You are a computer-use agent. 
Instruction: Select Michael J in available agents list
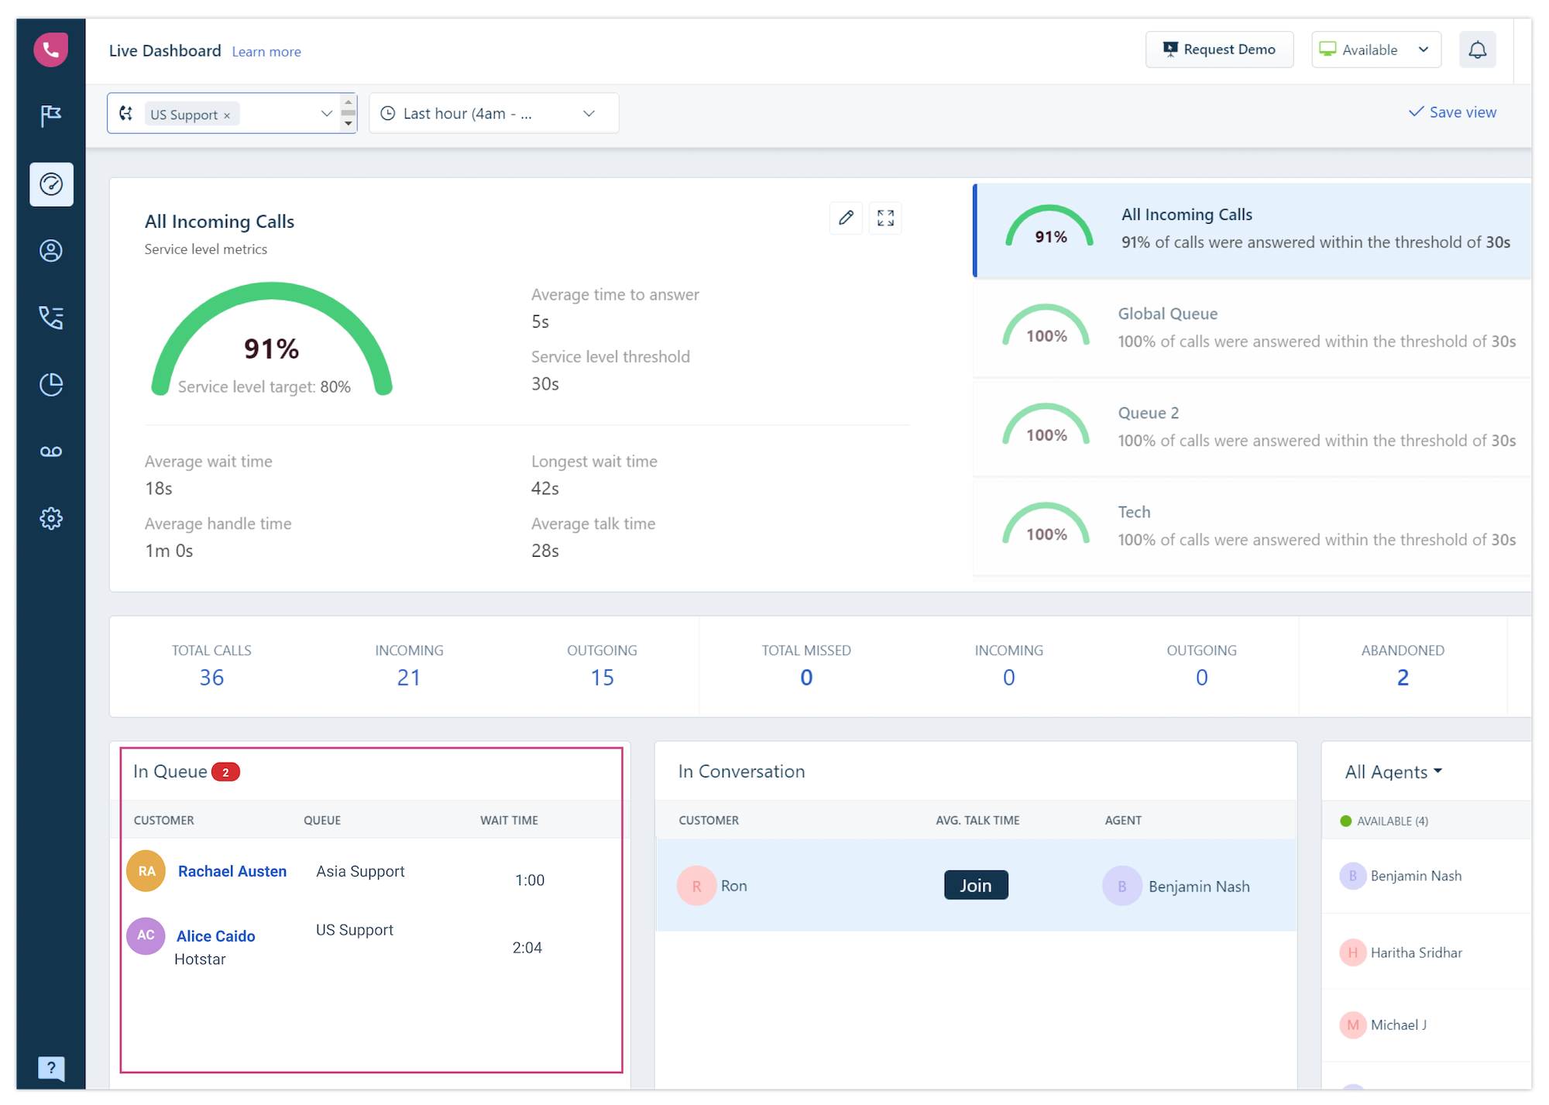point(1398,1024)
